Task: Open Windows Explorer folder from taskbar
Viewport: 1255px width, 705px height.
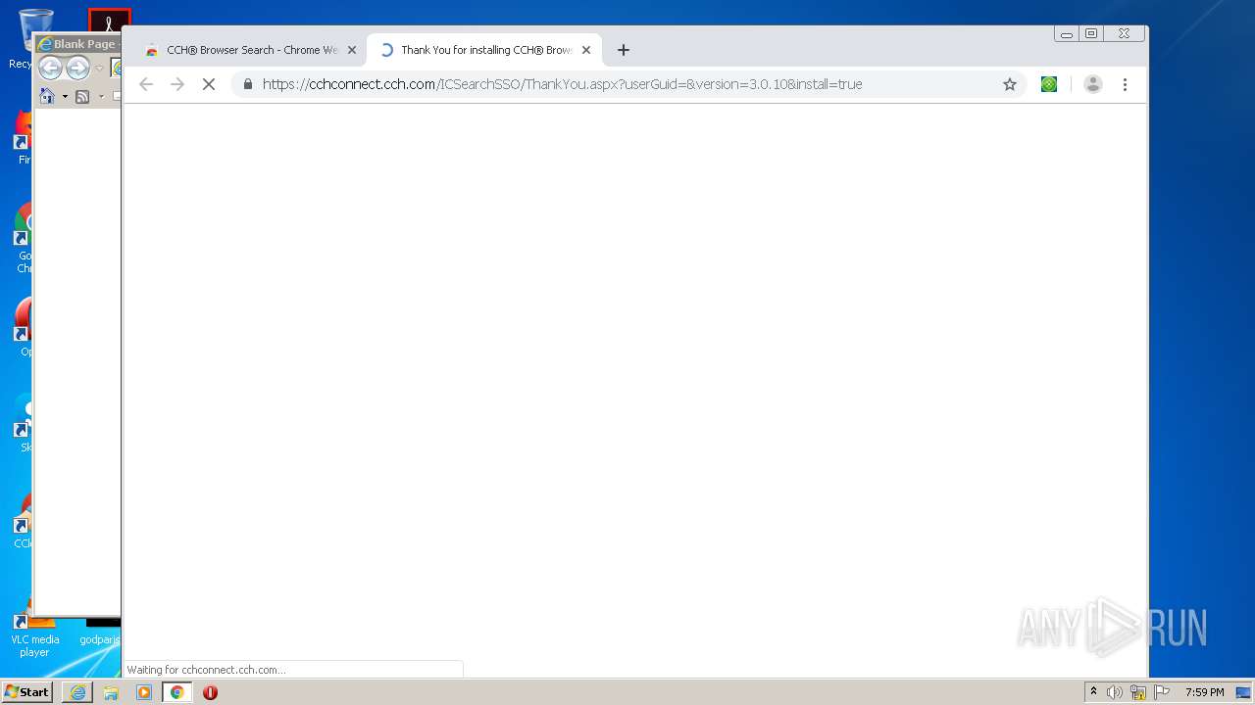Action: click(111, 692)
